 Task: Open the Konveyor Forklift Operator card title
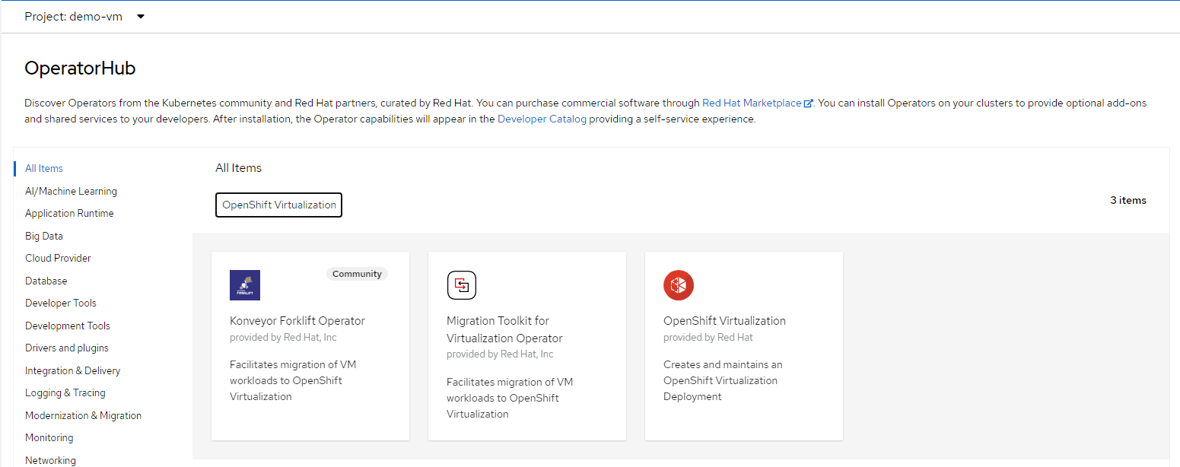point(297,321)
